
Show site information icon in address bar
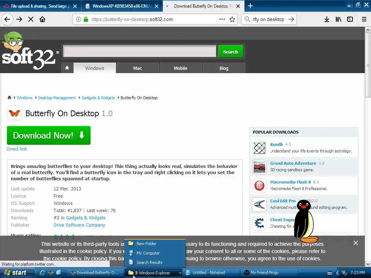(x=79, y=19)
